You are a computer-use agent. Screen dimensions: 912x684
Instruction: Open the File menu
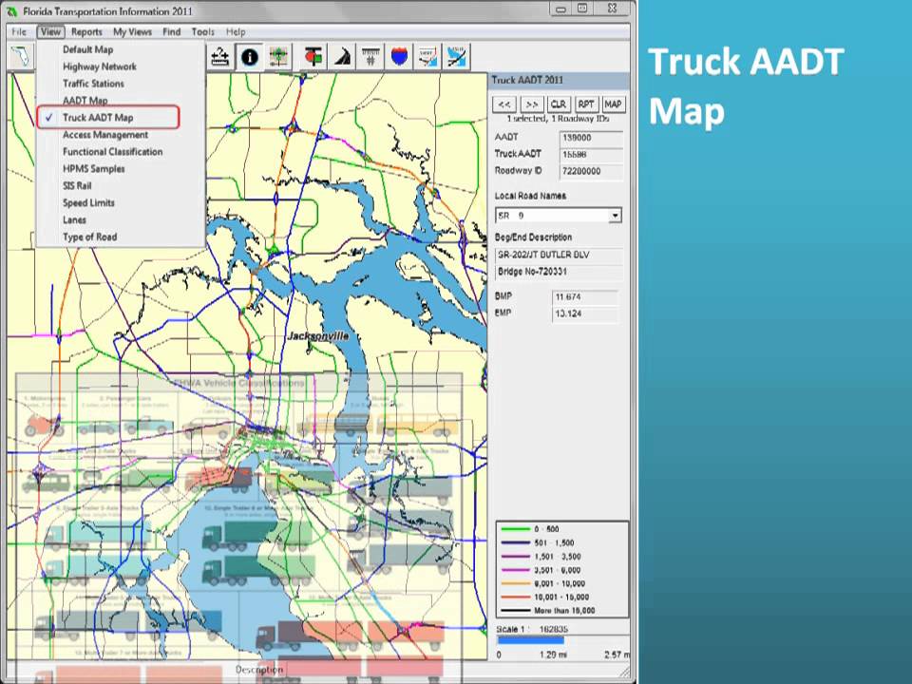[x=19, y=32]
